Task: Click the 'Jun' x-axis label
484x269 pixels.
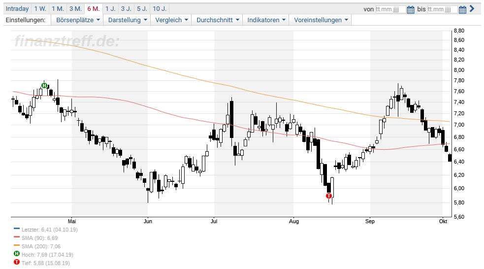Action: coord(148,221)
